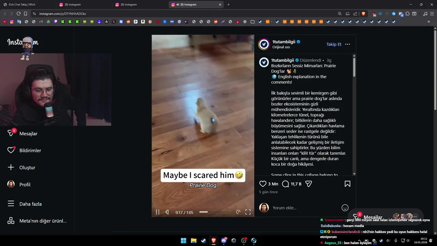
Task: Click Oluştur to create a post
Action: 21,167
